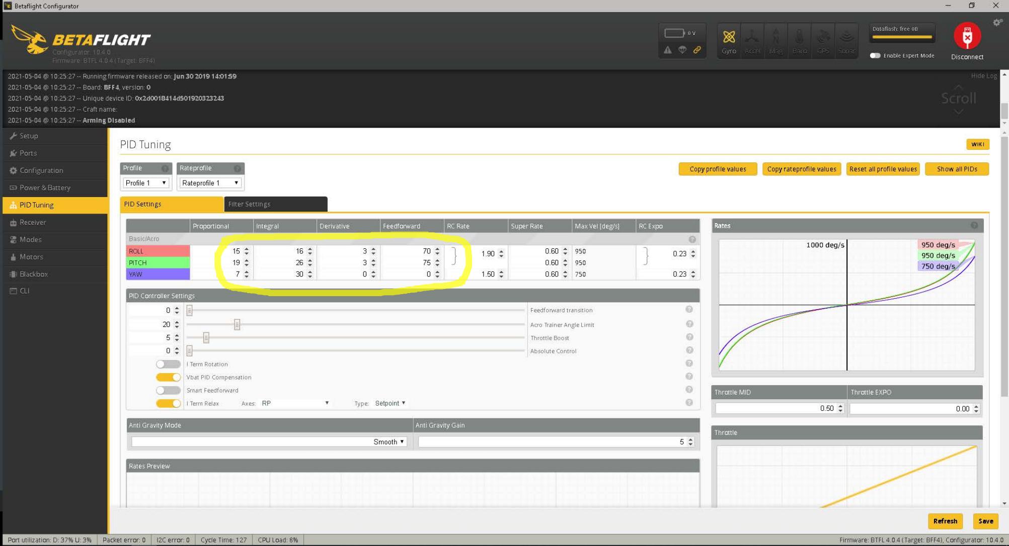Click the Throttle EXPO input field

(x=915, y=409)
